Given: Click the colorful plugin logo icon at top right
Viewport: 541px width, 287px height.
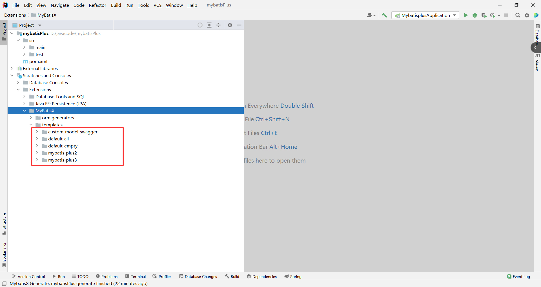Looking at the screenshot, I should point(536,15).
